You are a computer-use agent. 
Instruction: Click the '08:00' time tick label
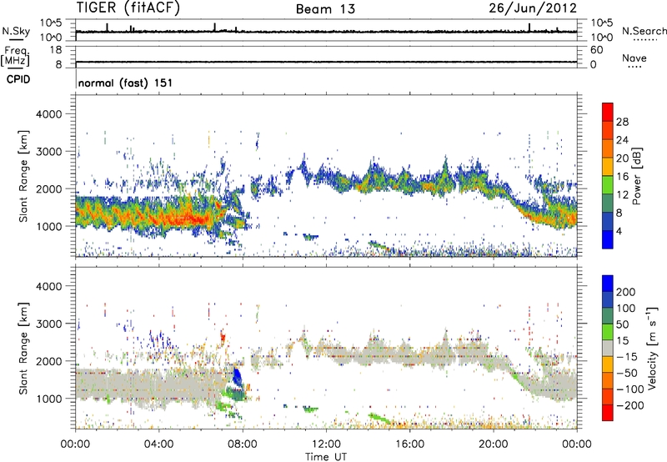point(243,444)
